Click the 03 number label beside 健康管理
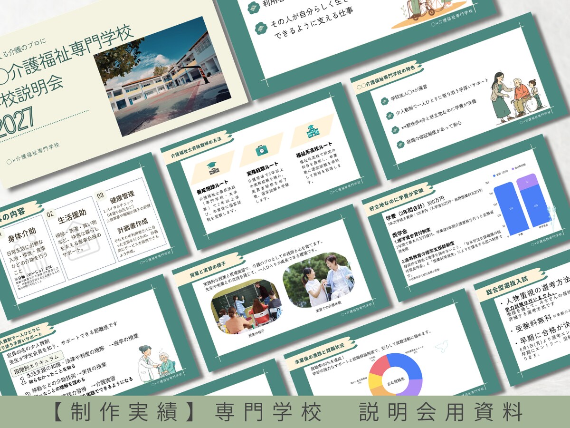The image size is (570, 428). [101, 195]
